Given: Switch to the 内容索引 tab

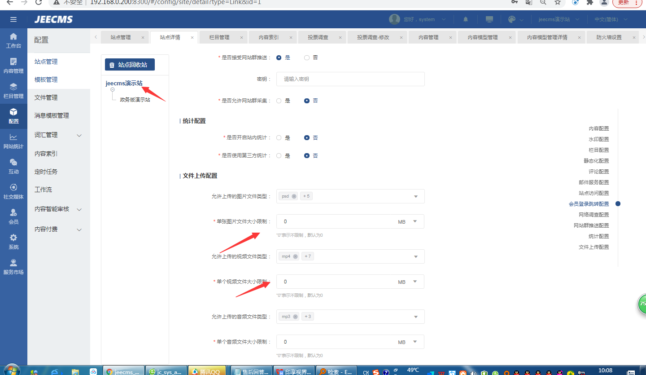Looking at the screenshot, I should [269, 37].
